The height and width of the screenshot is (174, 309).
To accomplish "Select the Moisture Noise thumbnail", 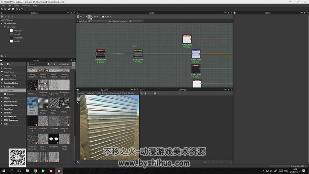I will 43,85.
